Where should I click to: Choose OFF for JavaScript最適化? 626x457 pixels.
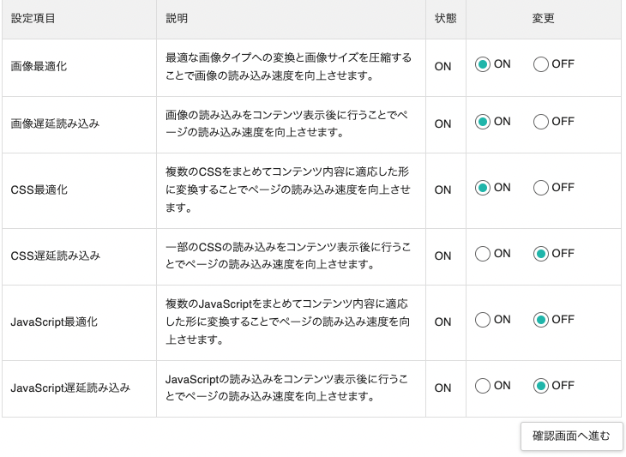(540, 320)
